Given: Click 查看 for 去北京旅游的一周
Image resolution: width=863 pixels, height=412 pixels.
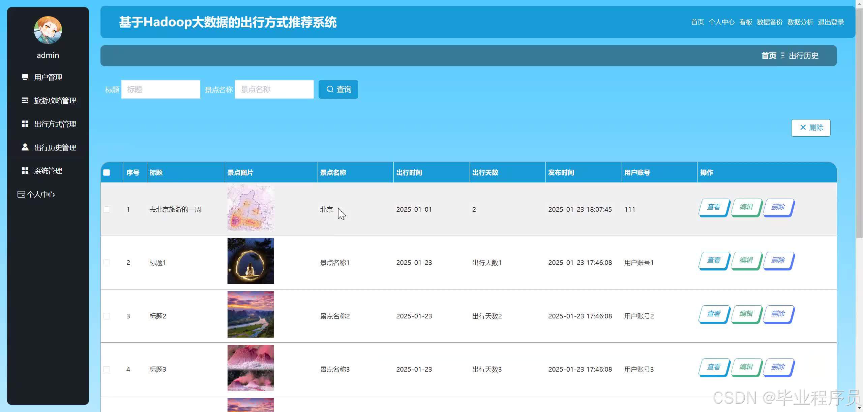Looking at the screenshot, I should coord(714,207).
